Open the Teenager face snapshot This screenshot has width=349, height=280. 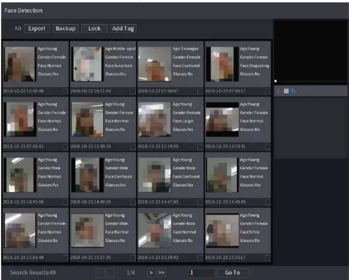click(x=154, y=64)
